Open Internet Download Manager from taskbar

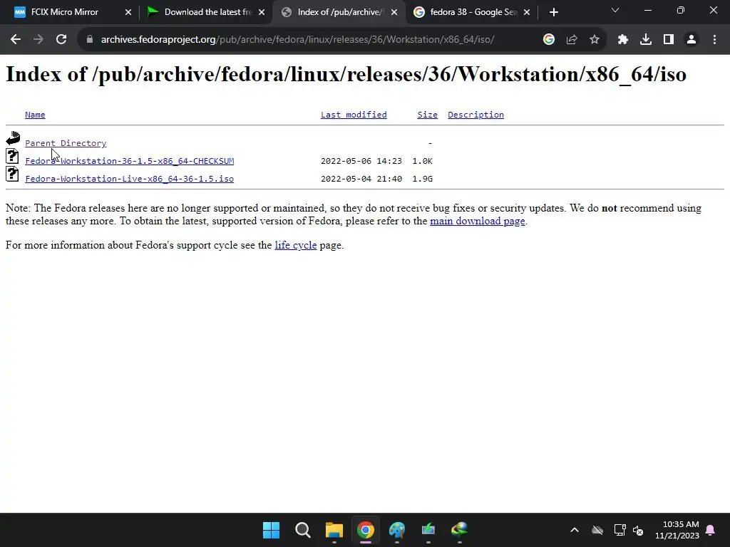[460, 530]
